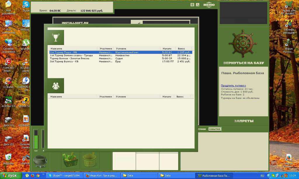The image size is (299, 179).
Task: Click the Продлить путевку link
Action: pos(233,85)
